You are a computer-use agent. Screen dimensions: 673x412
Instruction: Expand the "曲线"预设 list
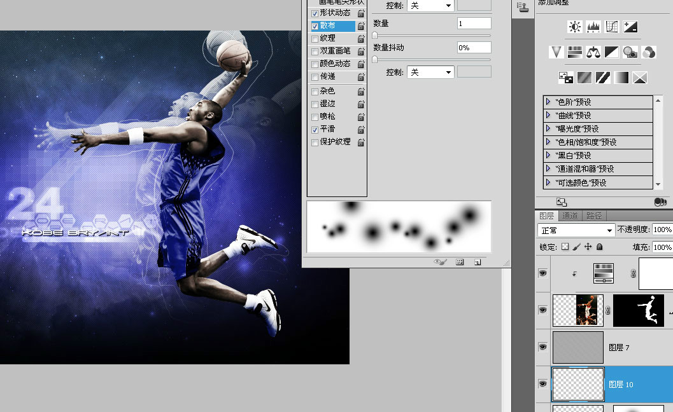pyautogui.click(x=548, y=115)
